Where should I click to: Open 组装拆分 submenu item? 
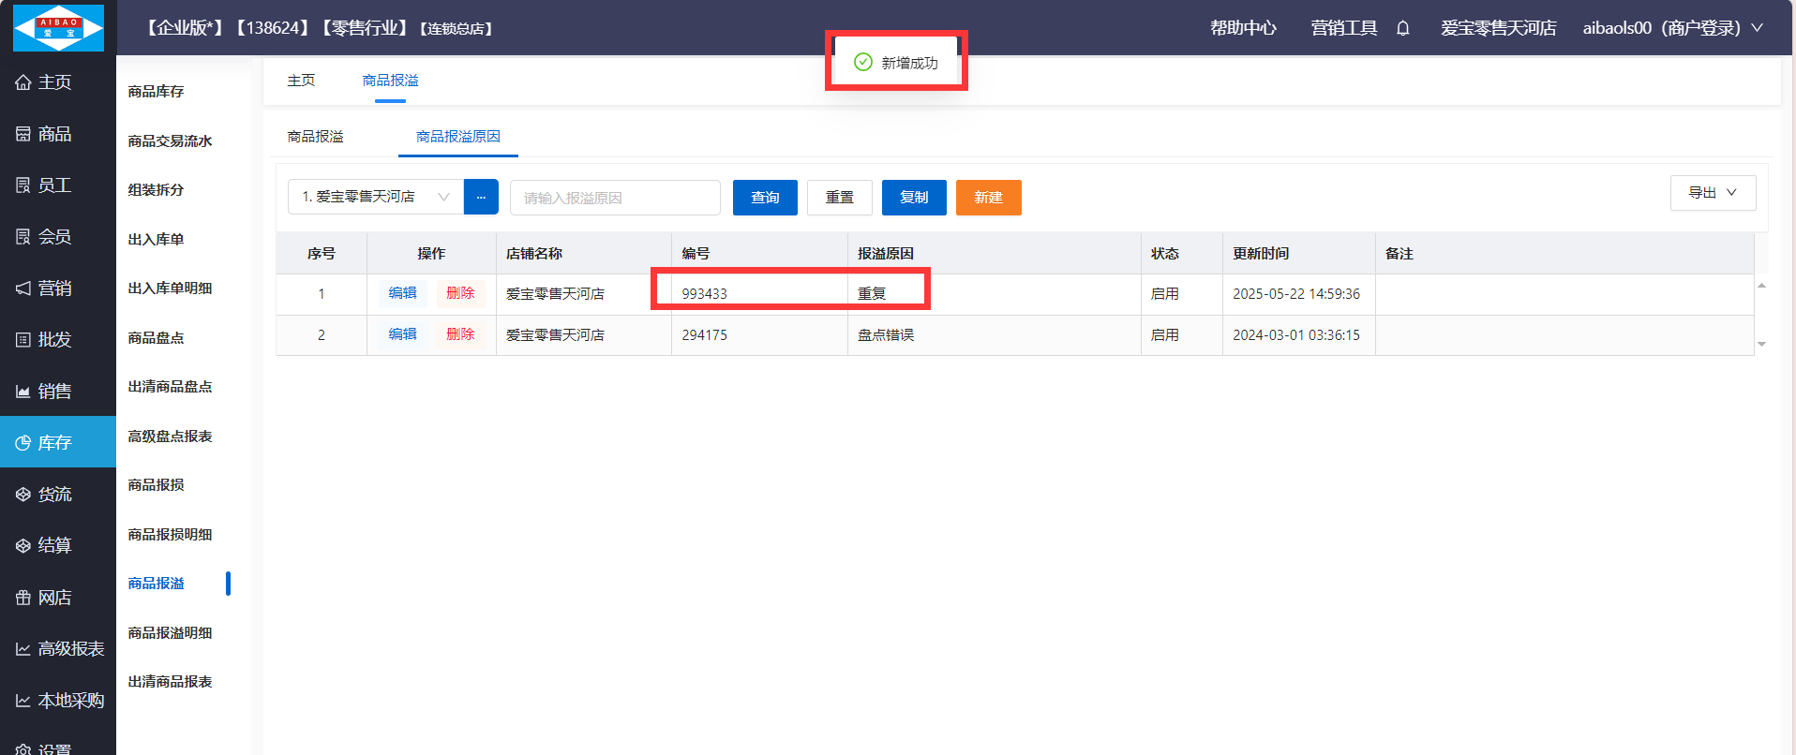[157, 190]
